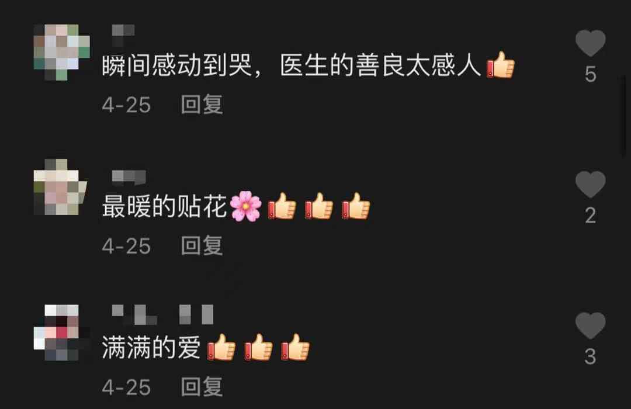Select the comment text 最暖的贴花
This screenshot has width=631, height=409.
(x=164, y=206)
